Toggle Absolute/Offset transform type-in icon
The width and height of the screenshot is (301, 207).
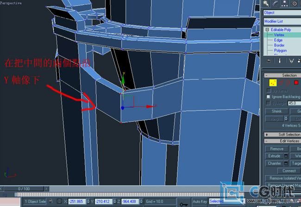click(x=59, y=201)
